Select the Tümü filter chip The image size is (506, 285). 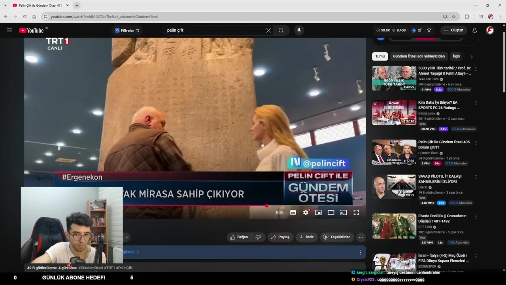tap(380, 56)
